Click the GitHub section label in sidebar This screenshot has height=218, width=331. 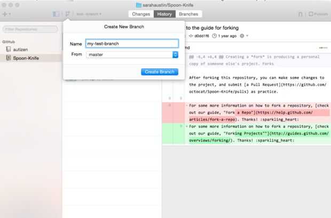pyautogui.click(x=9, y=42)
